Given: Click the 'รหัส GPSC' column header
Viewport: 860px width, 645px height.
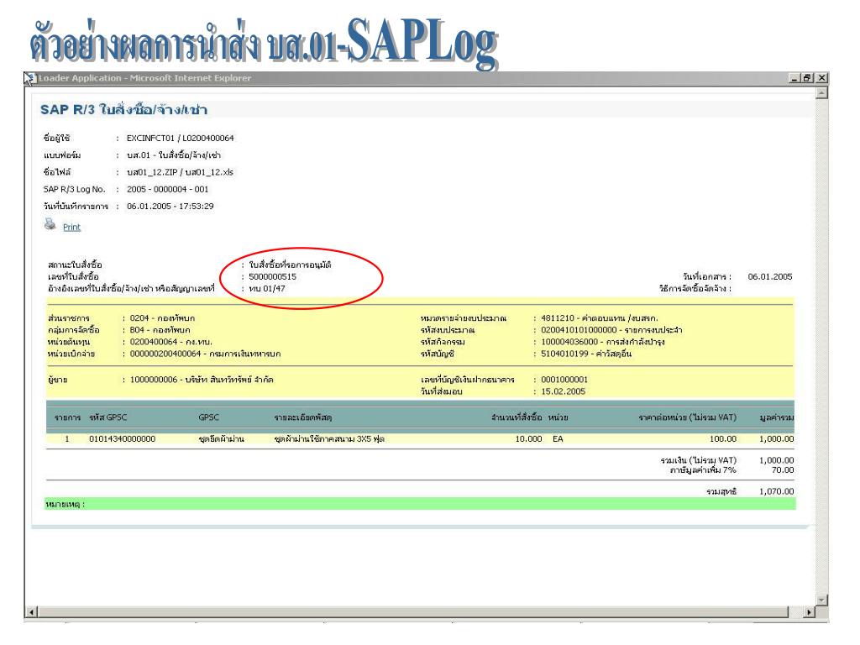Looking at the screenshot, I should [x=108, y=417].
